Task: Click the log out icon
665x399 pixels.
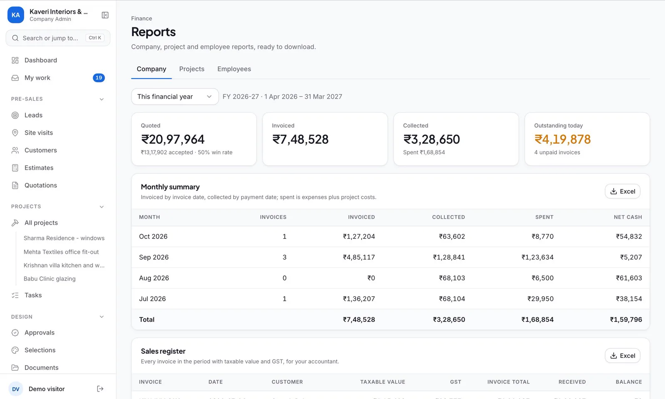Action: click(x=100, y=389)
